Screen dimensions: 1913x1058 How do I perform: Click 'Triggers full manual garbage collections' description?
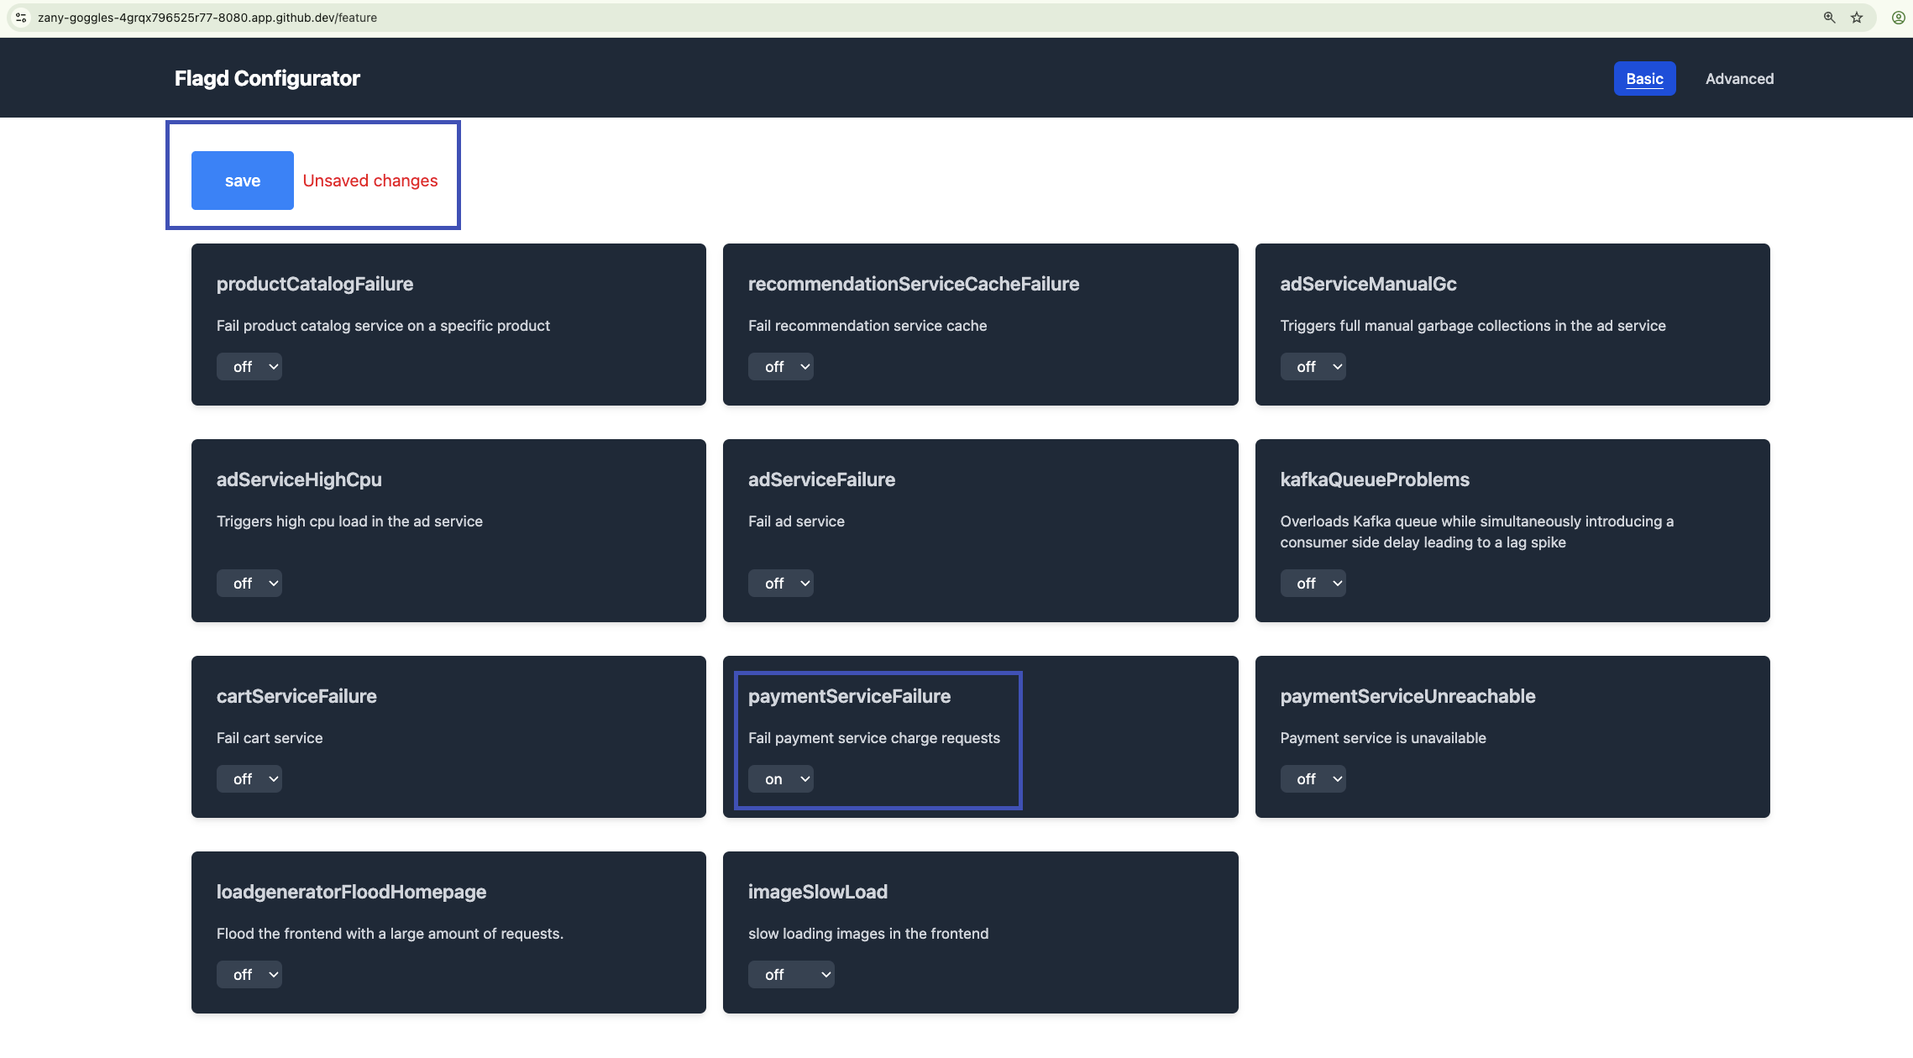1473,326
